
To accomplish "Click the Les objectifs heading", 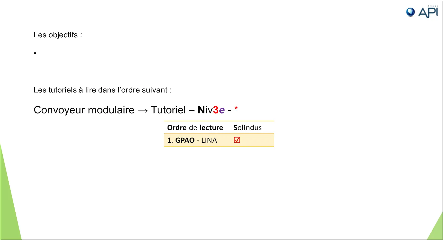I will (x=58, y=35).
